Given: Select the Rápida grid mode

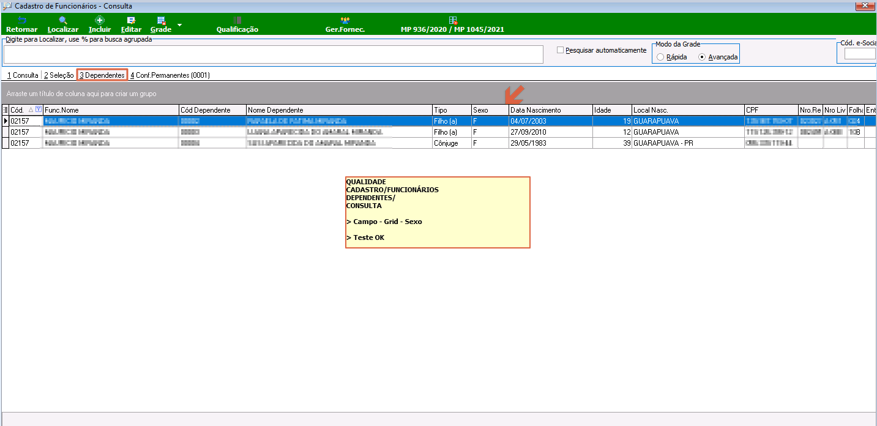Looking at the screenshot, I should 660,57.
